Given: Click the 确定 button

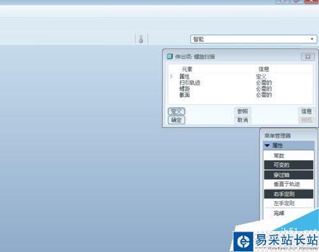Looking at the screenshot, I should pos(176,120).
